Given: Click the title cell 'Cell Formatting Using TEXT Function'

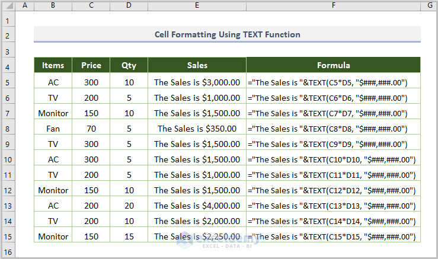Looking at the screenshot, I should pos(227,34).
